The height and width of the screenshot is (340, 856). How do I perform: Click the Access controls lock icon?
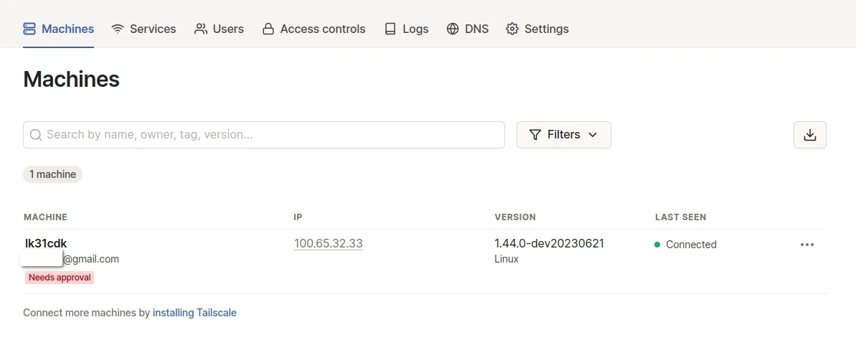pos(268,29)
